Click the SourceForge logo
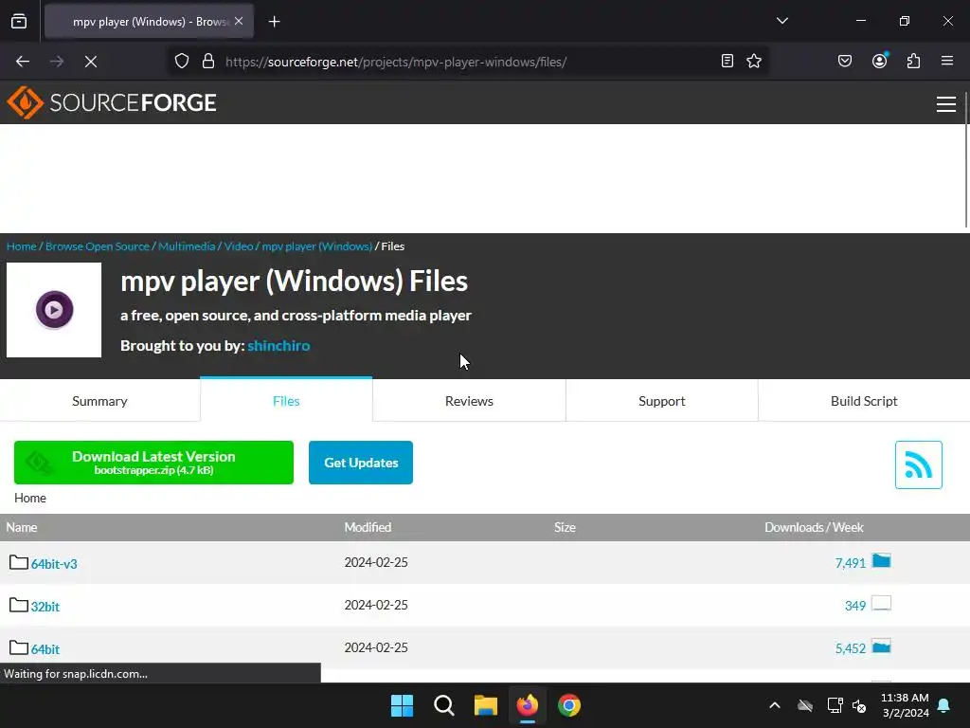This screenshot has width=970, height=728. click(x=112, y=102)
